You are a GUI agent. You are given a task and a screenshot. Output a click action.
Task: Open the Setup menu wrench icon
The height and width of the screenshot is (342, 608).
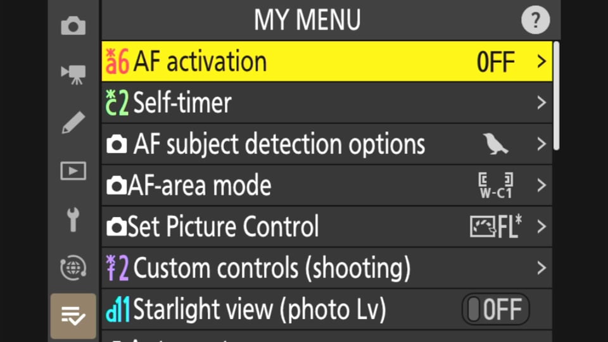point(73,220)
